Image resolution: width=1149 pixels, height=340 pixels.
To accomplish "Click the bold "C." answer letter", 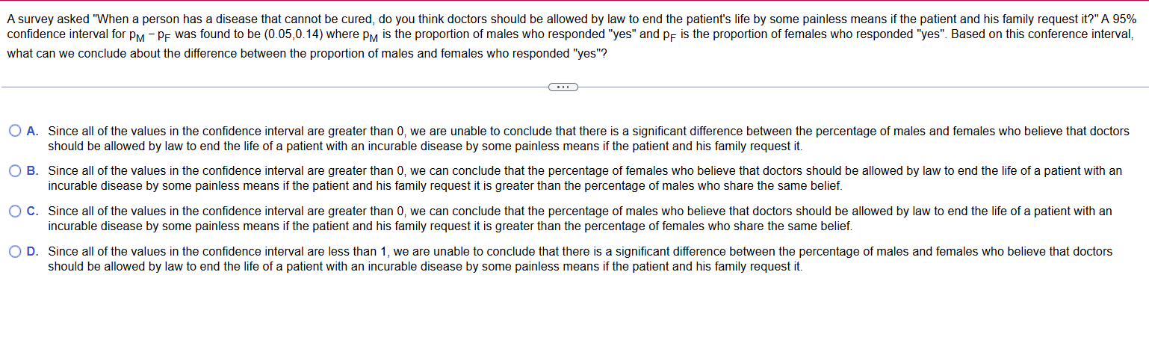I will pos(33,212).
